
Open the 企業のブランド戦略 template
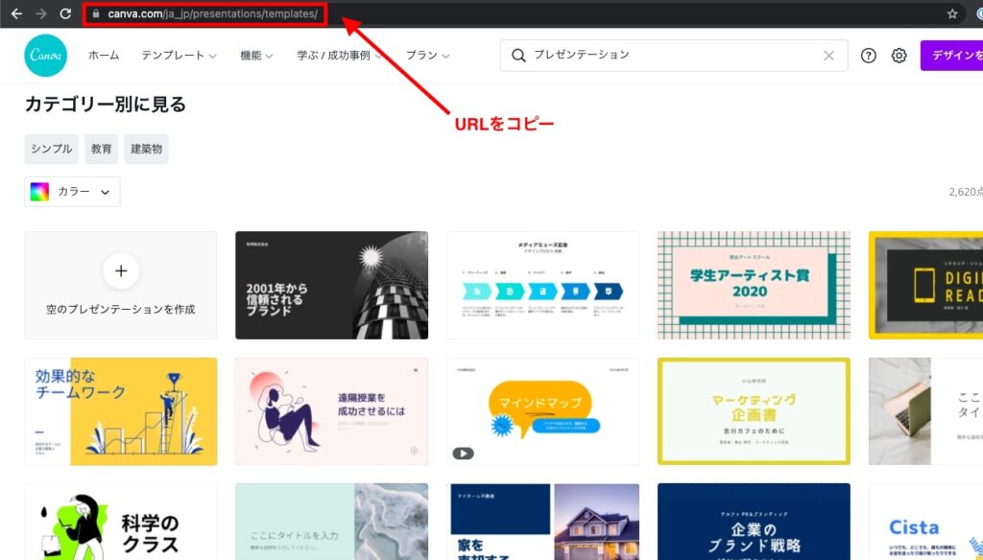(754, 522)
